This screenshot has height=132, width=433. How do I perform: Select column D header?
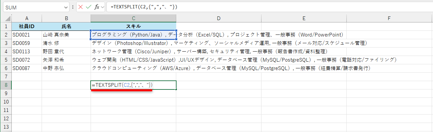pos(219,18)
